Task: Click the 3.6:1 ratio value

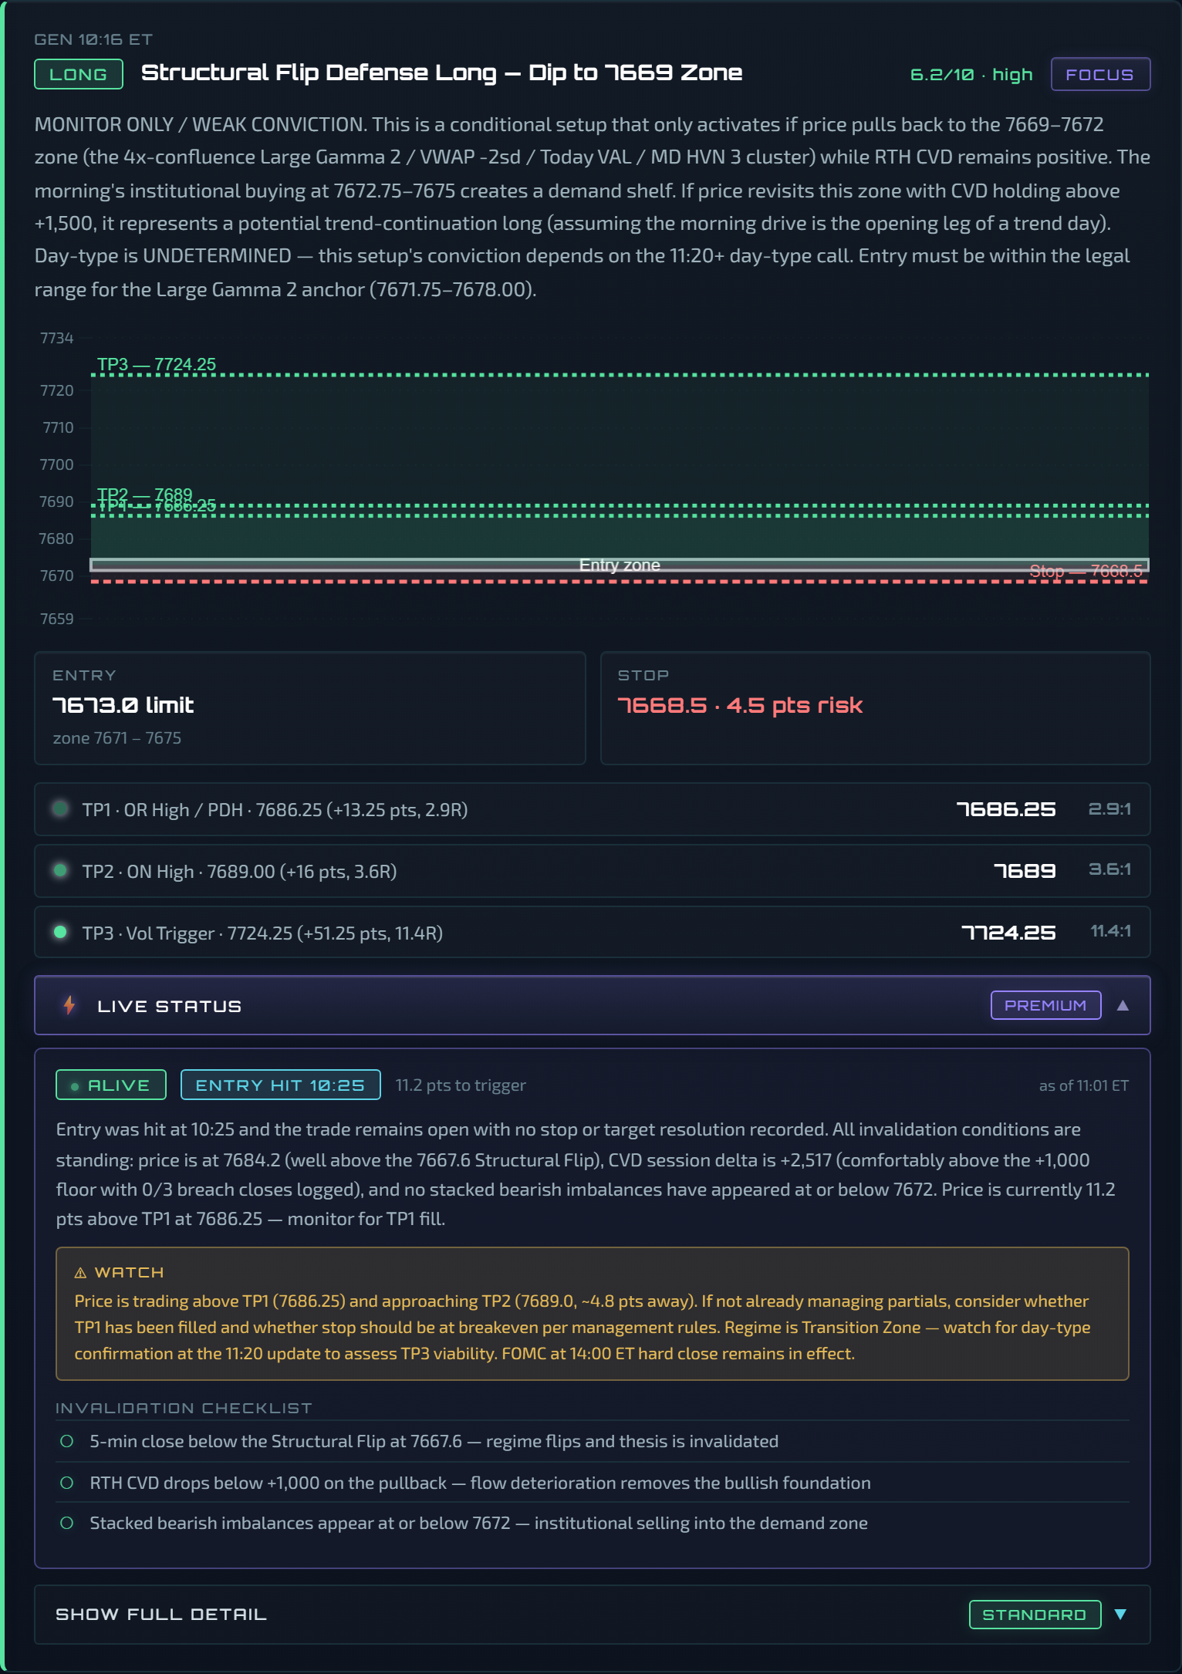Action: (1109, 869)
